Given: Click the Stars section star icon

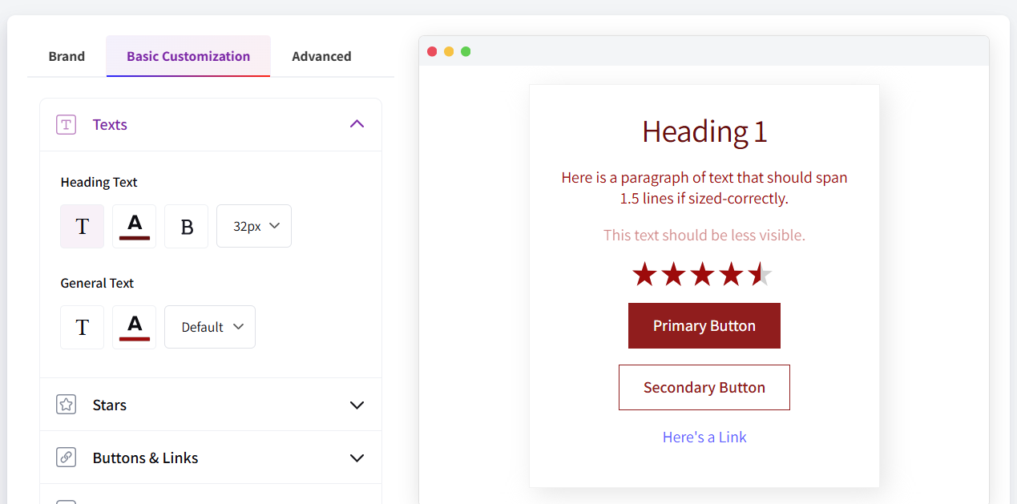Looking at the screenshot, I should [67, 405].
